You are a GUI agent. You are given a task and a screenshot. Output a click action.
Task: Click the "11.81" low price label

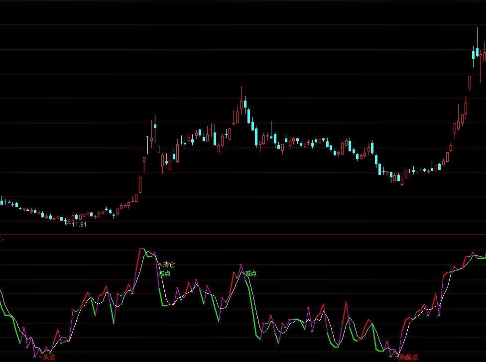click(79, 225)
